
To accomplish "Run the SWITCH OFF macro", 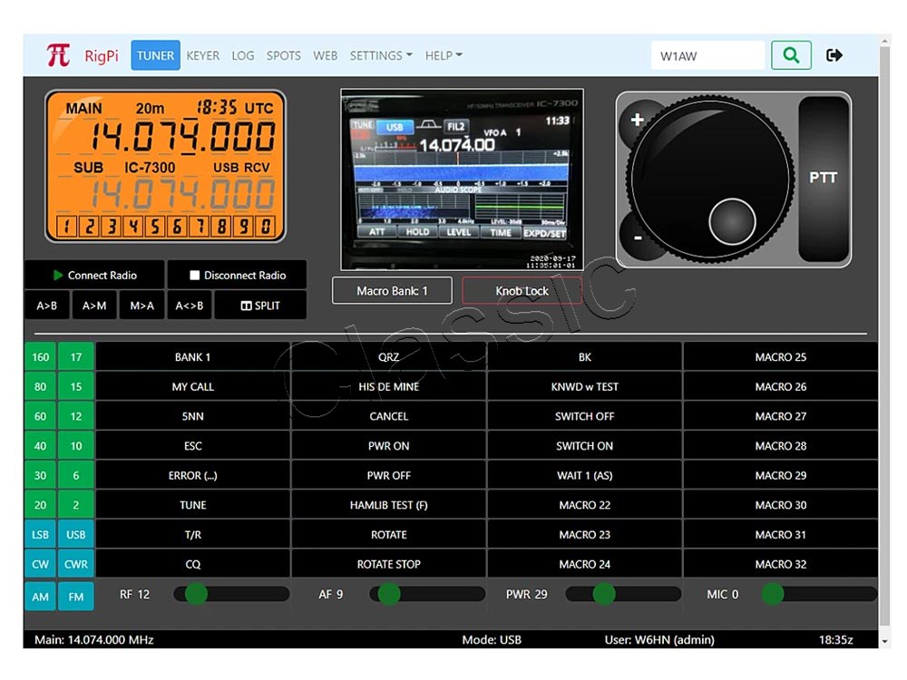I will [x=585, y=416].
